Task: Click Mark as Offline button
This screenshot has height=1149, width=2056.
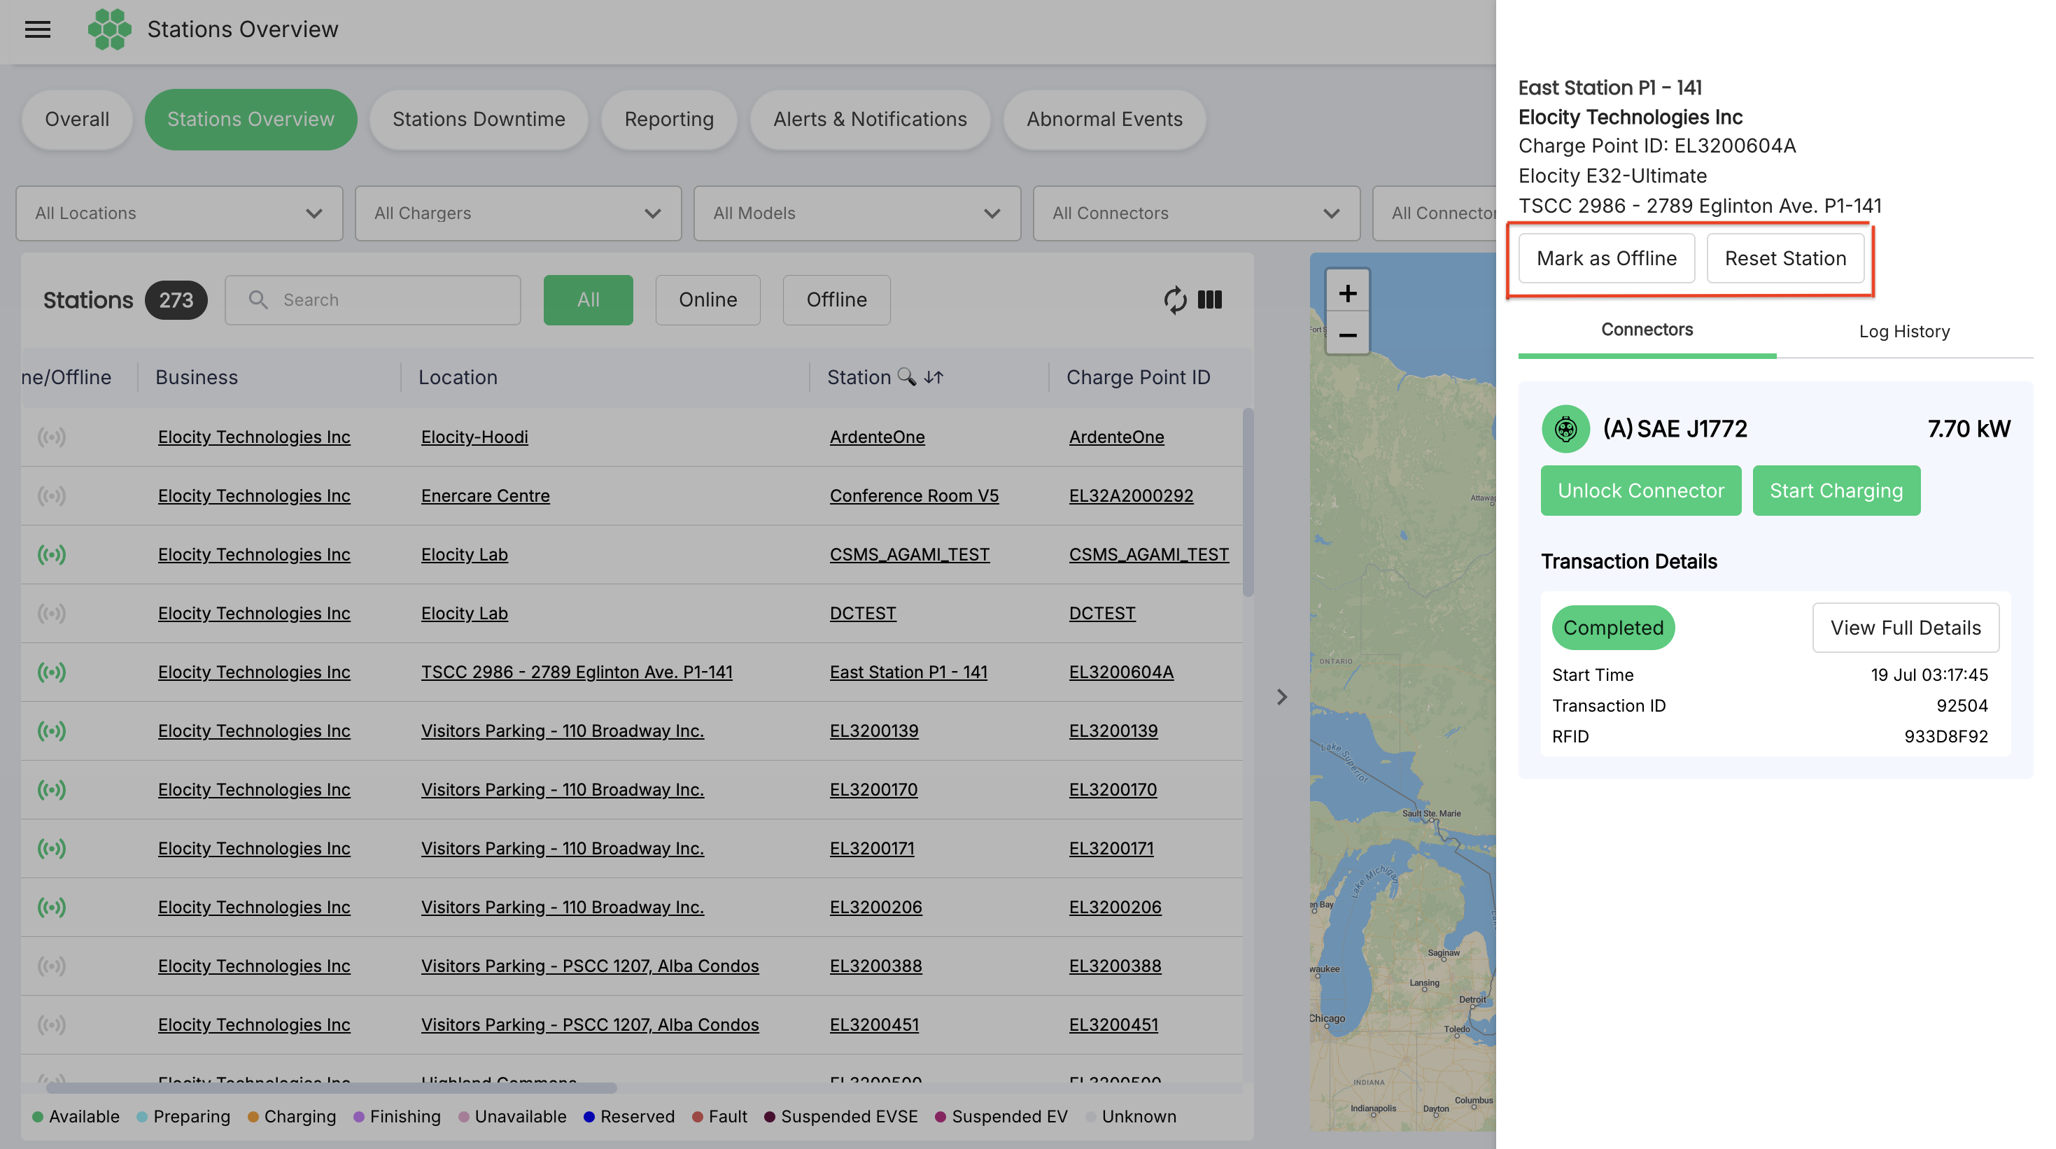Action: coord(1607,258)
